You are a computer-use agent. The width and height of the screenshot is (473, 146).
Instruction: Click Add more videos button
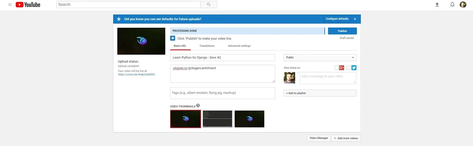coord(346,138)
